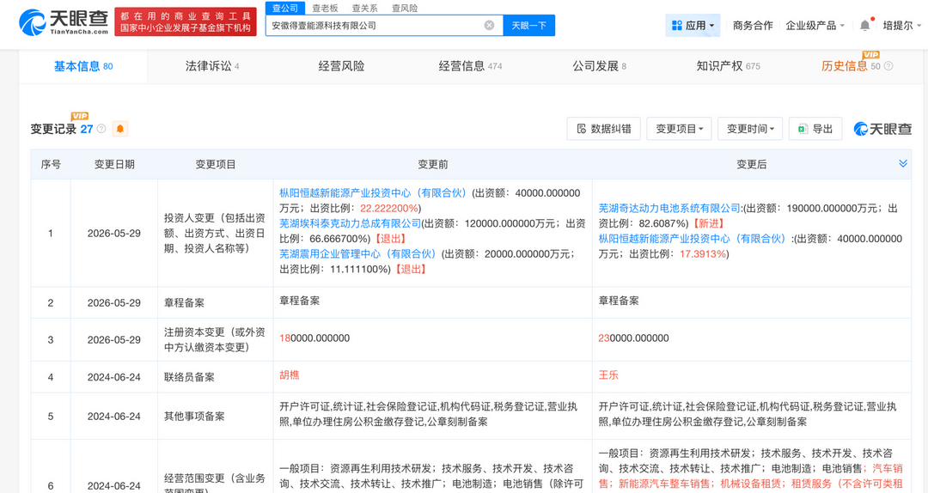Open the 公司发展 tab

click(599, 66)
